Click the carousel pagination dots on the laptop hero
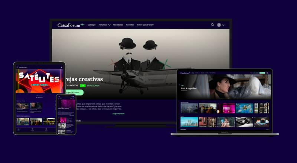The height and width of the screenshot is (163, 297). [225, 98]
